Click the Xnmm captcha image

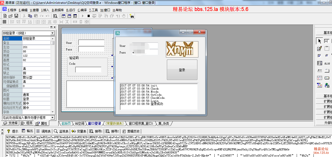tap(182, 49)
